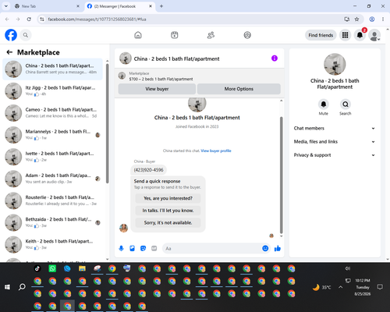Expand Privacy & support section
The height and width of the screenshot is (312, 390).
click(x=335, y=155)
